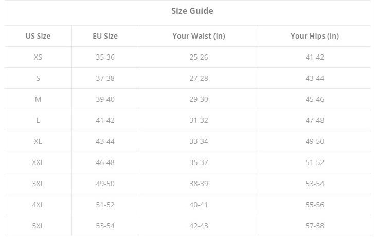Select EU size 53-54 cell

[105, 226]
